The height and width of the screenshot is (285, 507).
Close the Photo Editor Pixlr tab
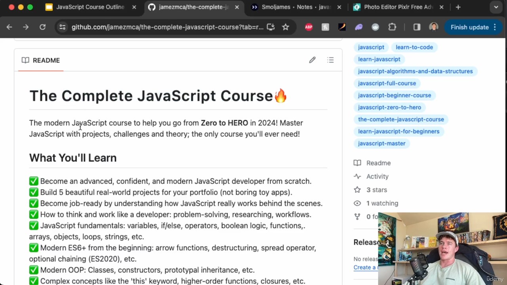441,7
